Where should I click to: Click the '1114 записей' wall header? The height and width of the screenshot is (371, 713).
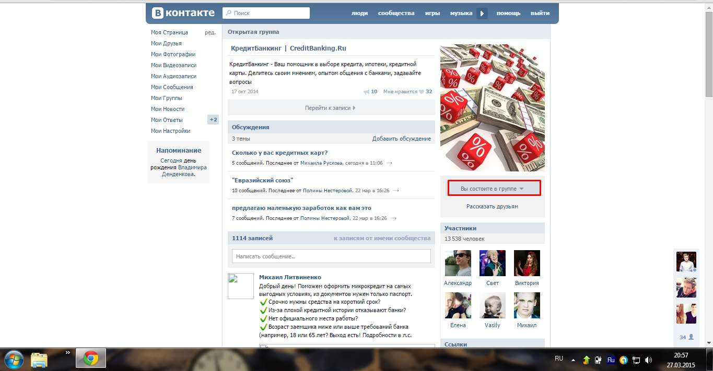click(x=252, y=238)
